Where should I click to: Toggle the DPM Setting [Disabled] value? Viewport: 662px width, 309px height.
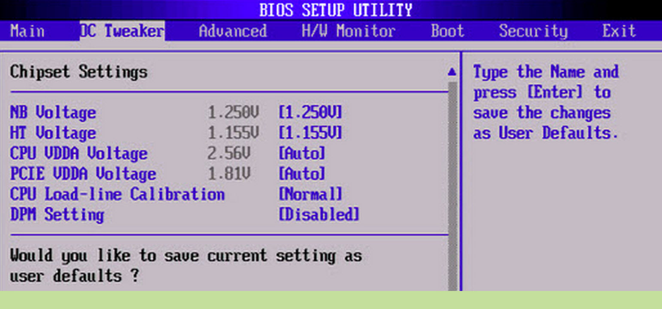point(319,214)
